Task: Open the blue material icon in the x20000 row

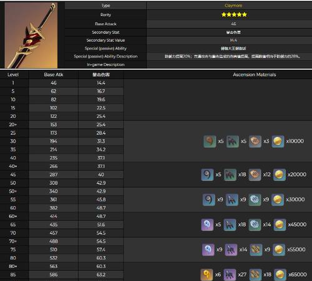Action: tap(207, 175)
